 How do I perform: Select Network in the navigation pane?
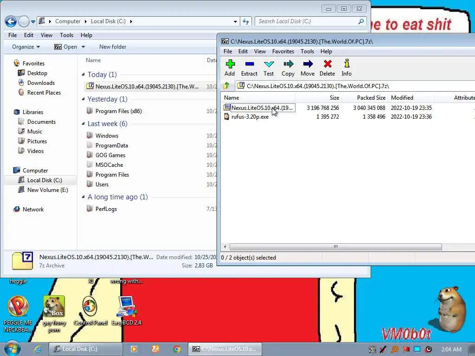[29, 210]
